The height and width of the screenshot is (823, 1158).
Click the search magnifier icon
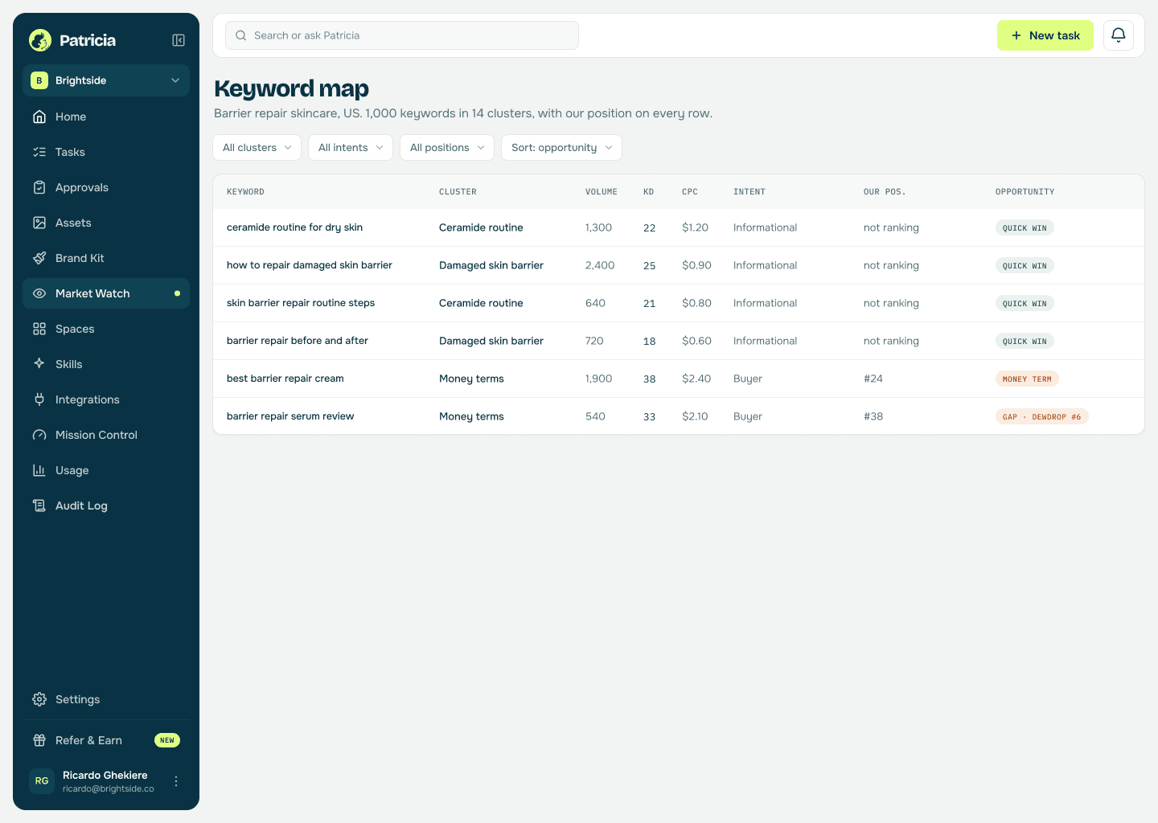[x=240, y=35]
